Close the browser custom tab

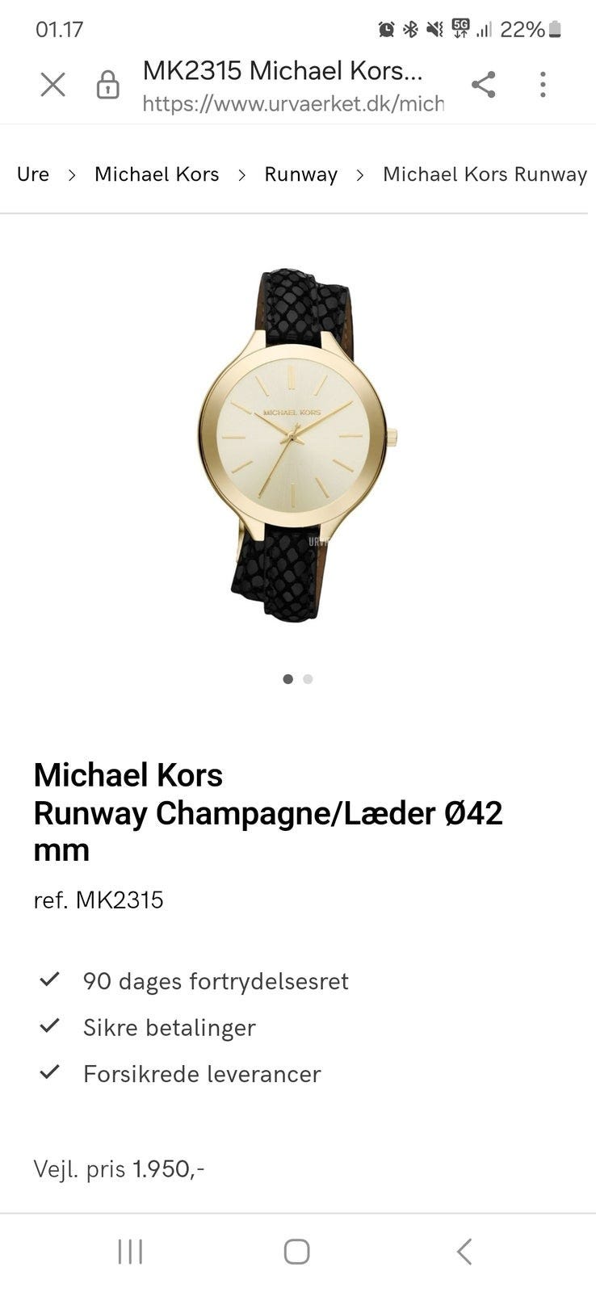(52, 84)
